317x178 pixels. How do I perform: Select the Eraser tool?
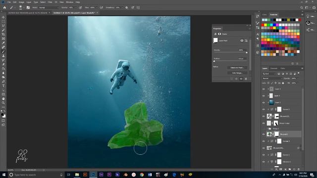point(3,64)
